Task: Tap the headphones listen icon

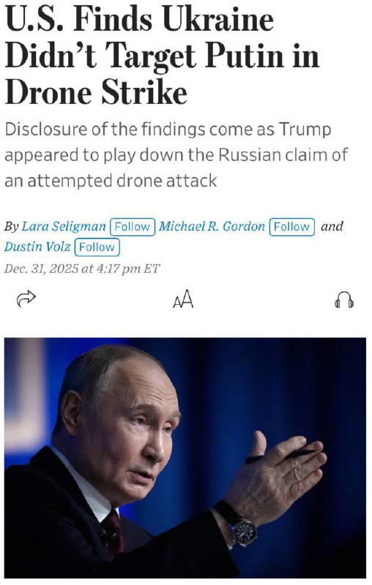Action: (344, 300)
